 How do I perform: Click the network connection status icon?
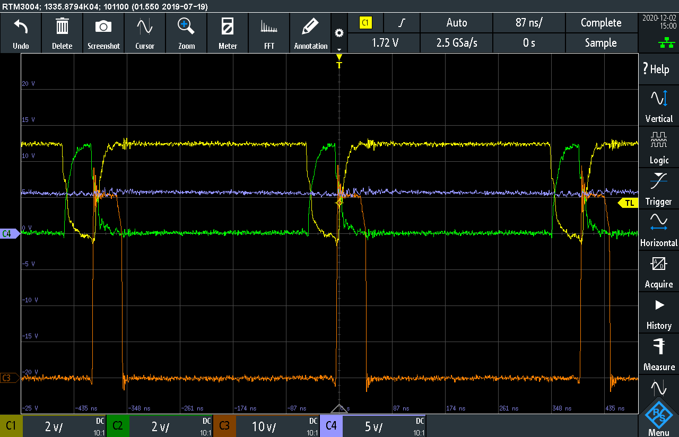(x=666, y=43)
